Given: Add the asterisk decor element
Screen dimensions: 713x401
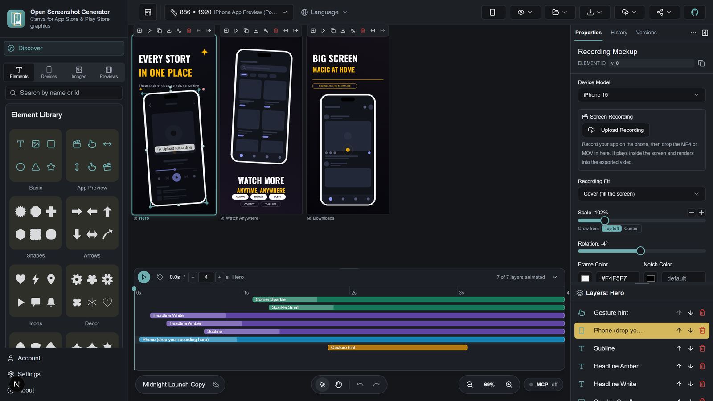Looking at the screenshot, I should pos(92,302).
